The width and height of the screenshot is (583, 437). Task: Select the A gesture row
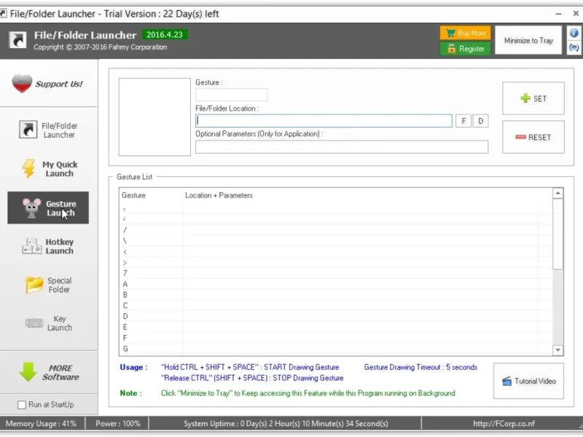pyautogui.click(x=337, y=284)
